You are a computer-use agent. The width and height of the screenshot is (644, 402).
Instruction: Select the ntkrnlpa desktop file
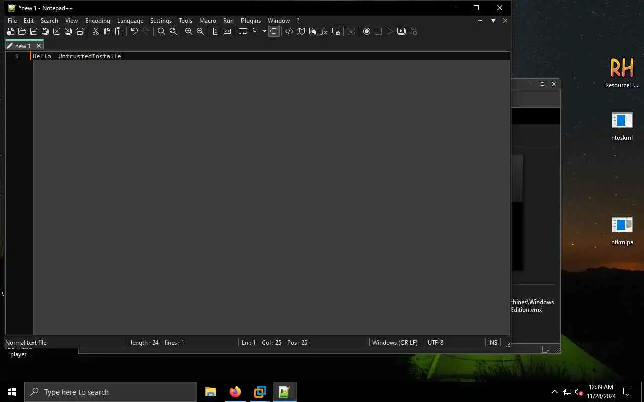[x=622, y=231]
